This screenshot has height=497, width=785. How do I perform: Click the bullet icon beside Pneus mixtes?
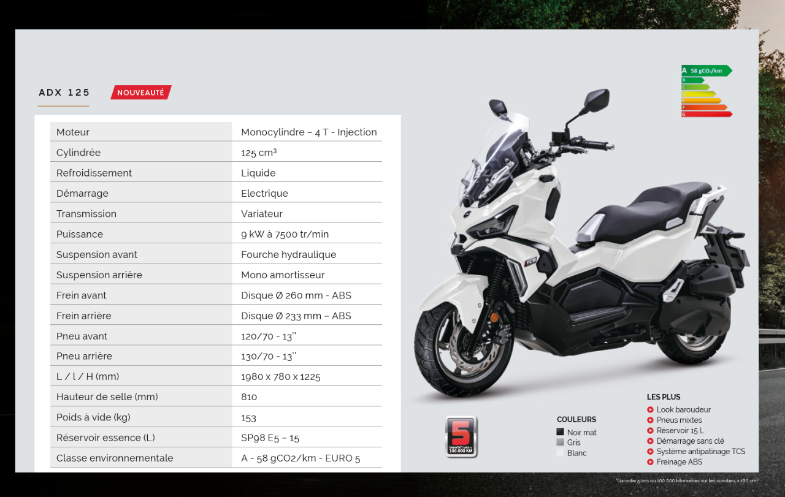pyautogui.click(x=650, y=420)
